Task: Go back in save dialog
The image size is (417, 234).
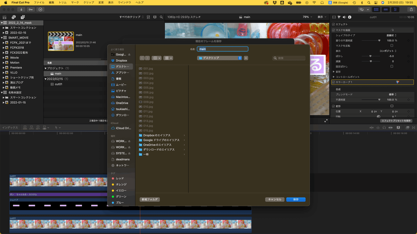Action: 142,58
